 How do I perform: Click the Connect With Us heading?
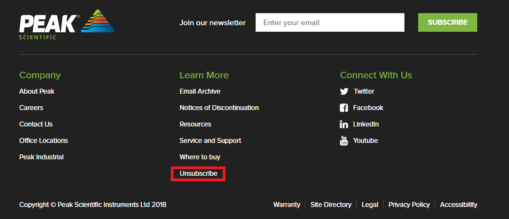(x=376, y=75)
